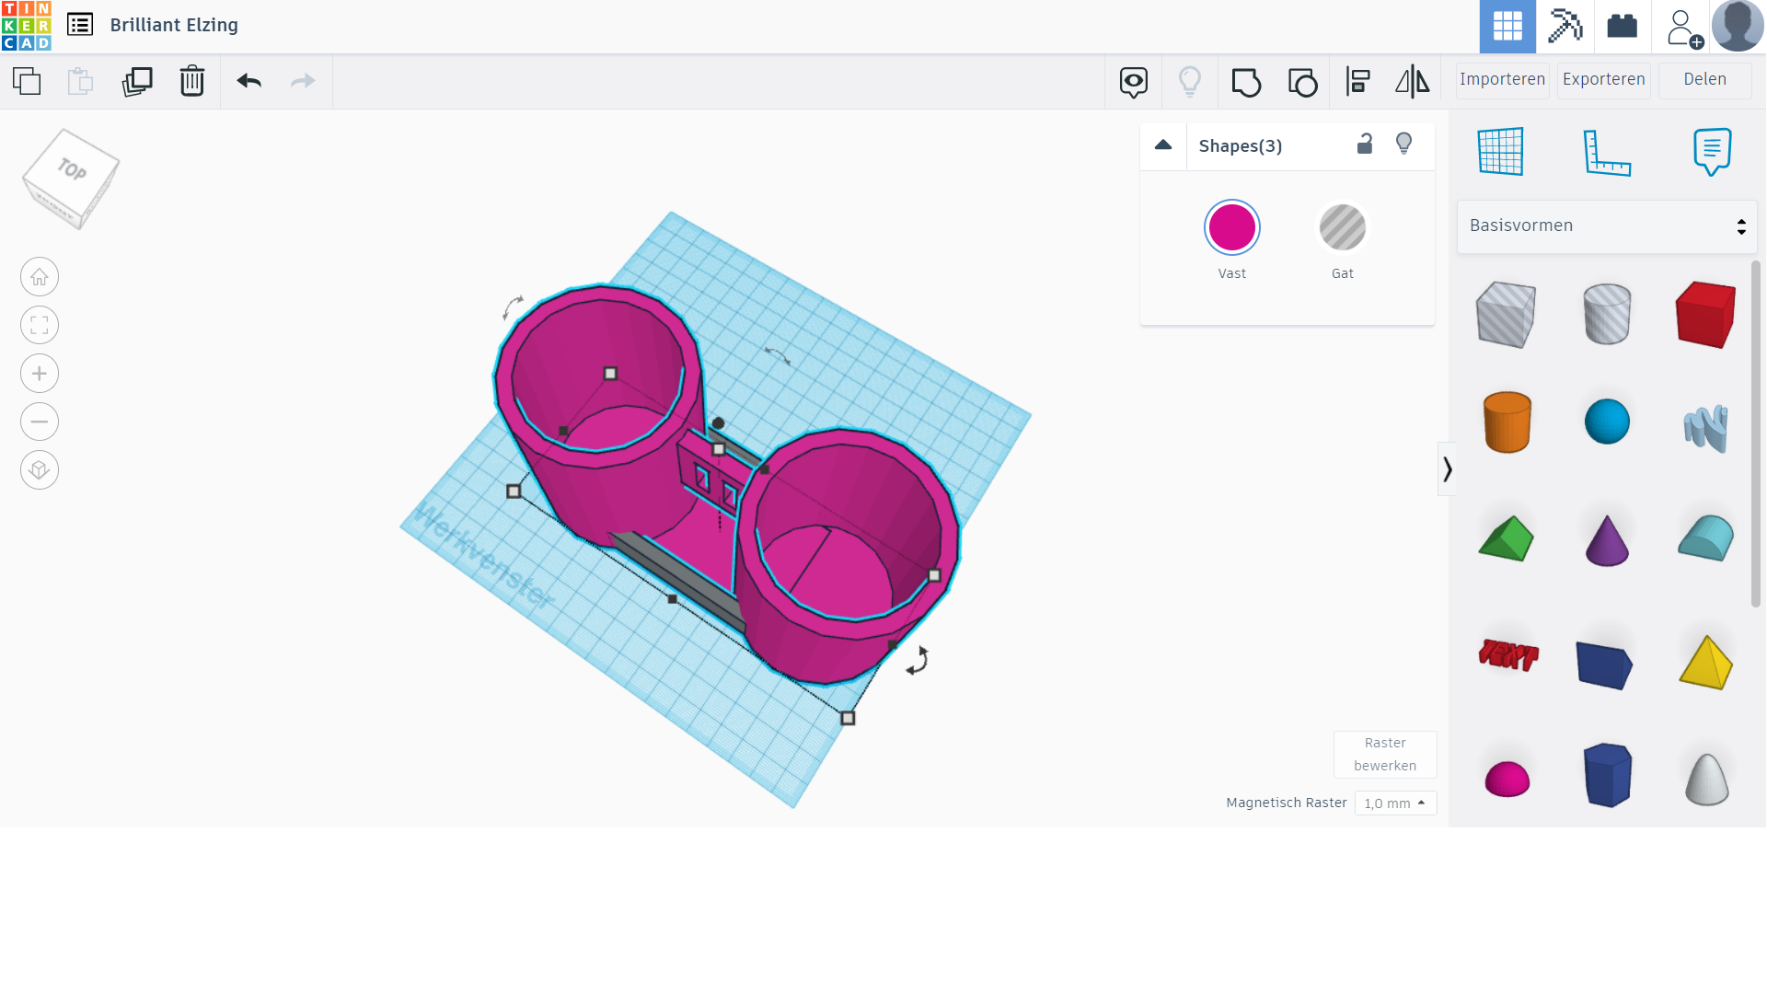1767x994 pixels.
Task: Click the Importeren button
Action: (x=1502, y=80)
